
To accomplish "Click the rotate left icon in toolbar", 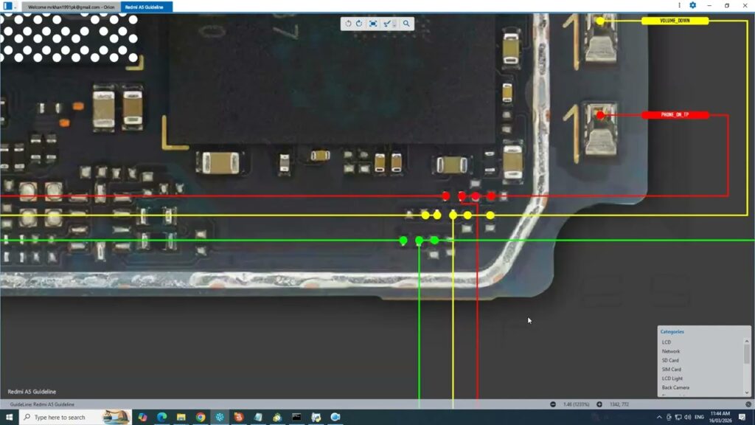I will click(x=348, y=24).
